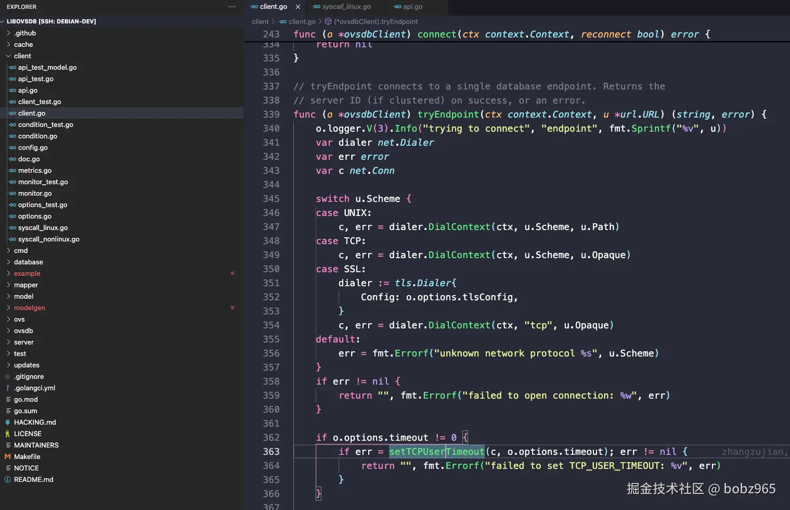This screenshot has height=510, width=790.
Task: Open condition.go from the tree
Action: click(x=122, y=136)
